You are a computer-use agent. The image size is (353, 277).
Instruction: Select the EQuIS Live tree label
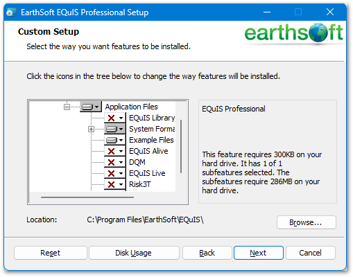[147, 173]
